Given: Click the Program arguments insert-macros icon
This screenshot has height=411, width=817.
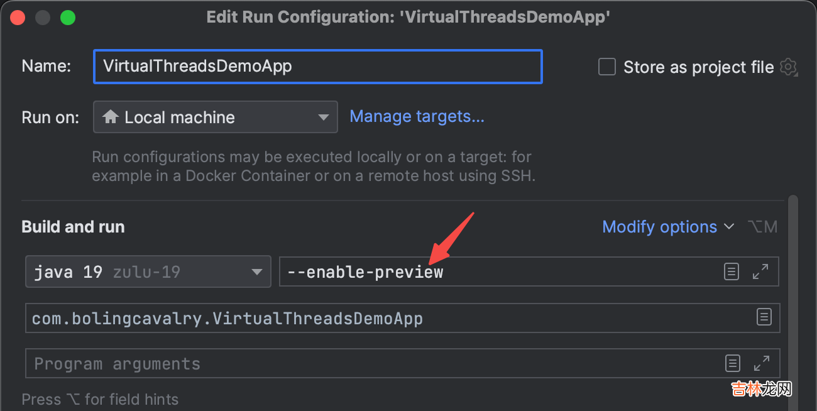Looking at the screenshot, I should point(732,363).
